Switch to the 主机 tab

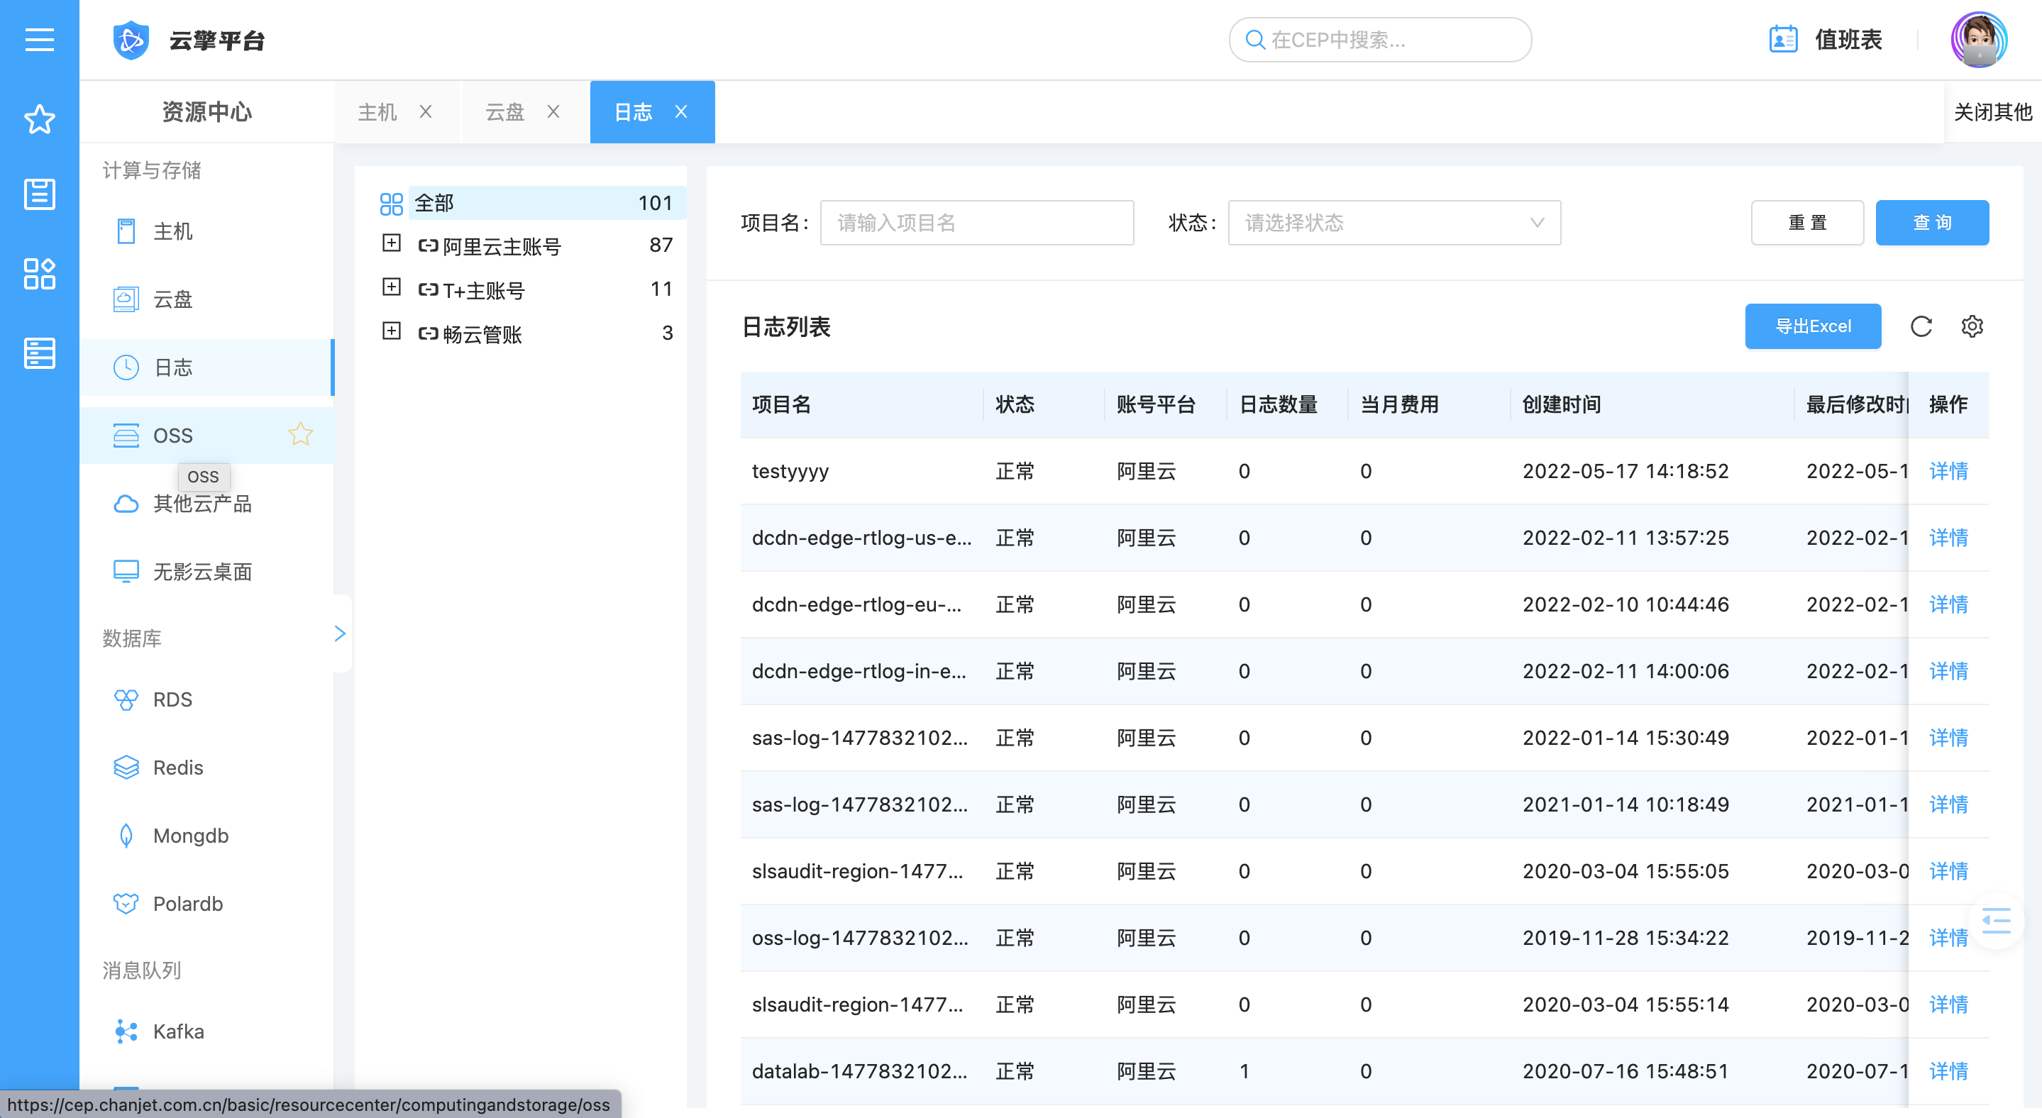(377, 111)
